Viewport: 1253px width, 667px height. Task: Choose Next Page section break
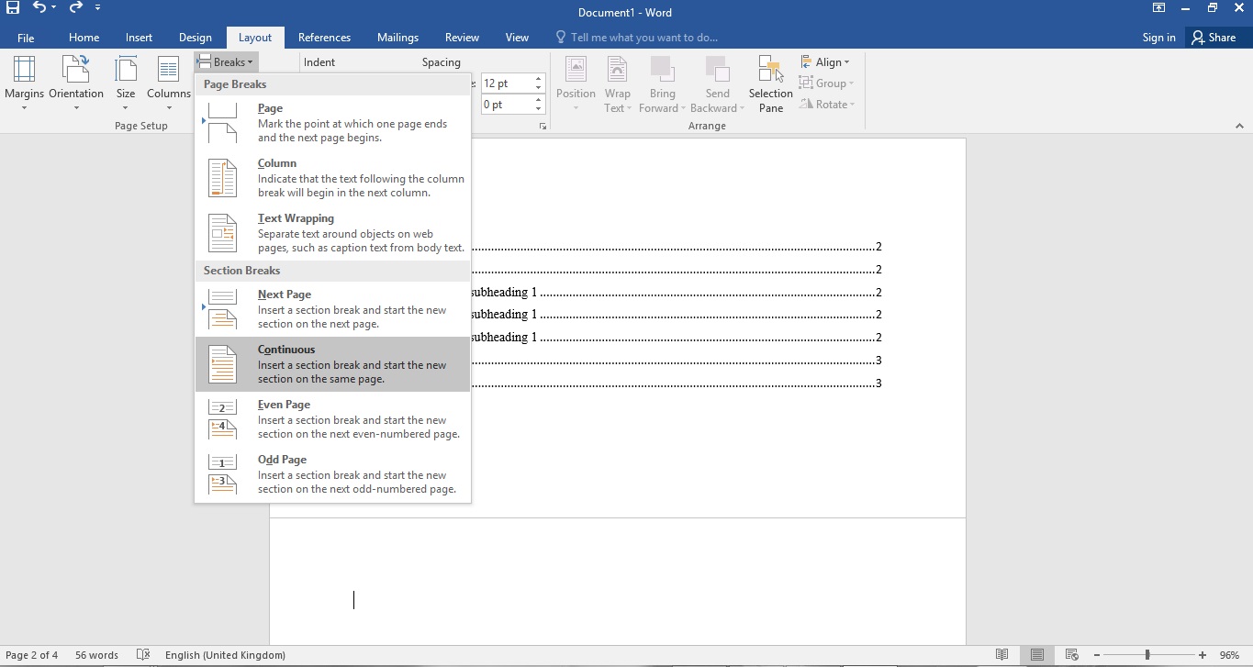click(x=332, y=309)
